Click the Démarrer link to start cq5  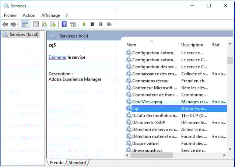click(57, 57)
